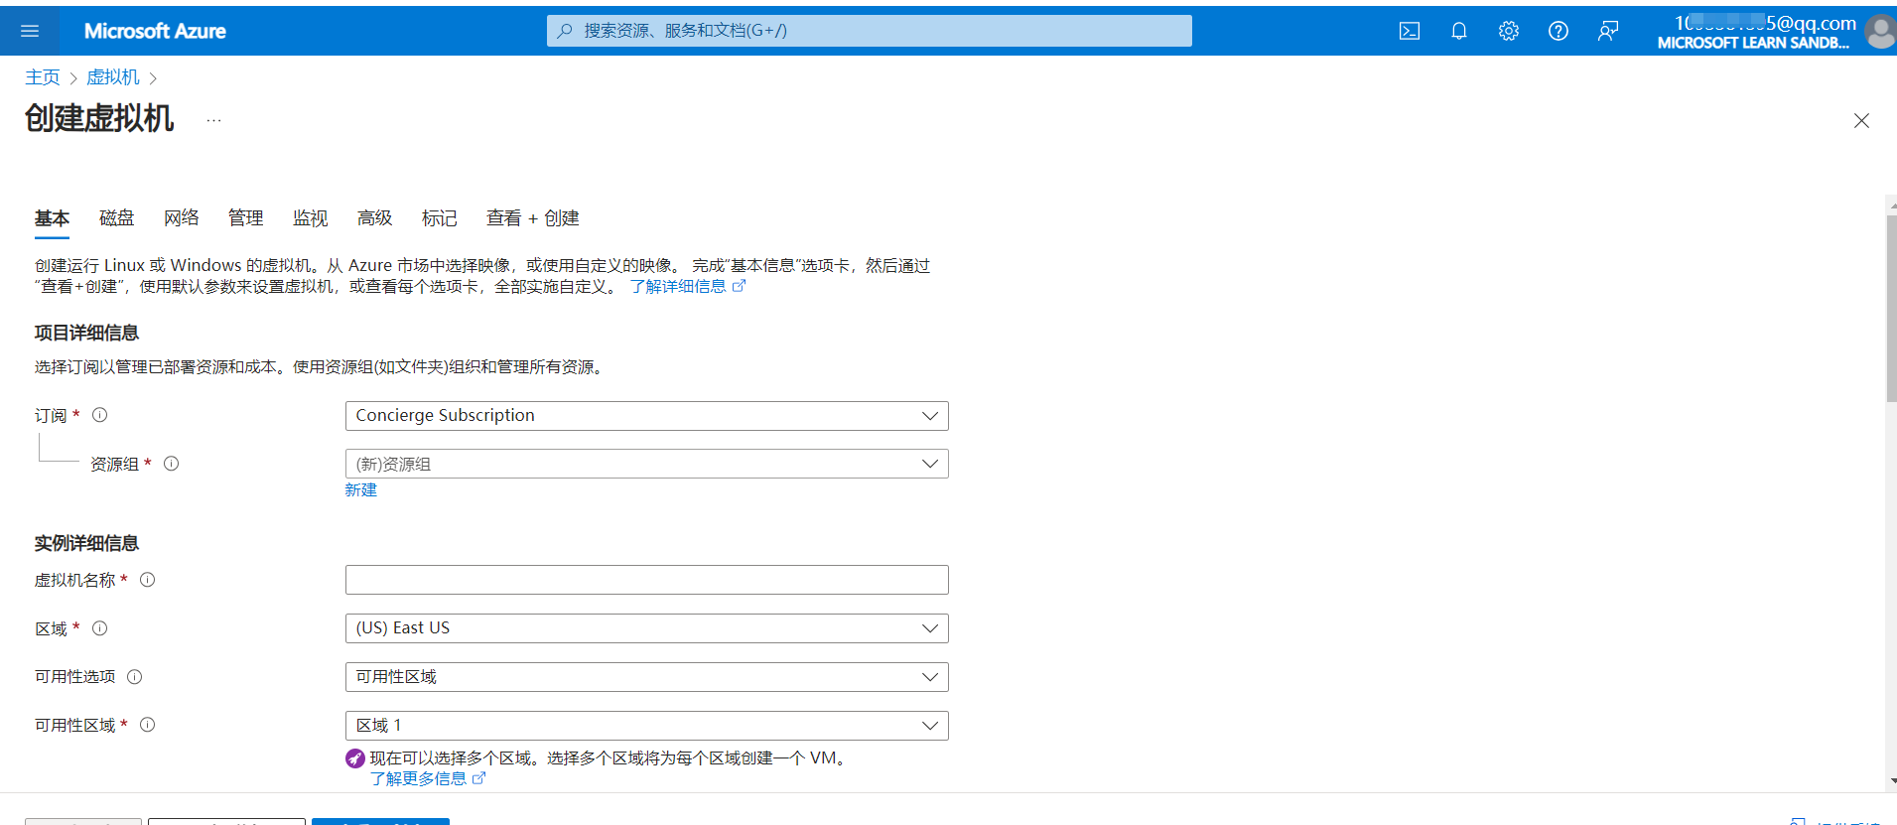Image resolution: width=1897 pixels, height=825 pixels.
Task: Switch to the 磁盘 tab
Action: click(x=116, y=218)
